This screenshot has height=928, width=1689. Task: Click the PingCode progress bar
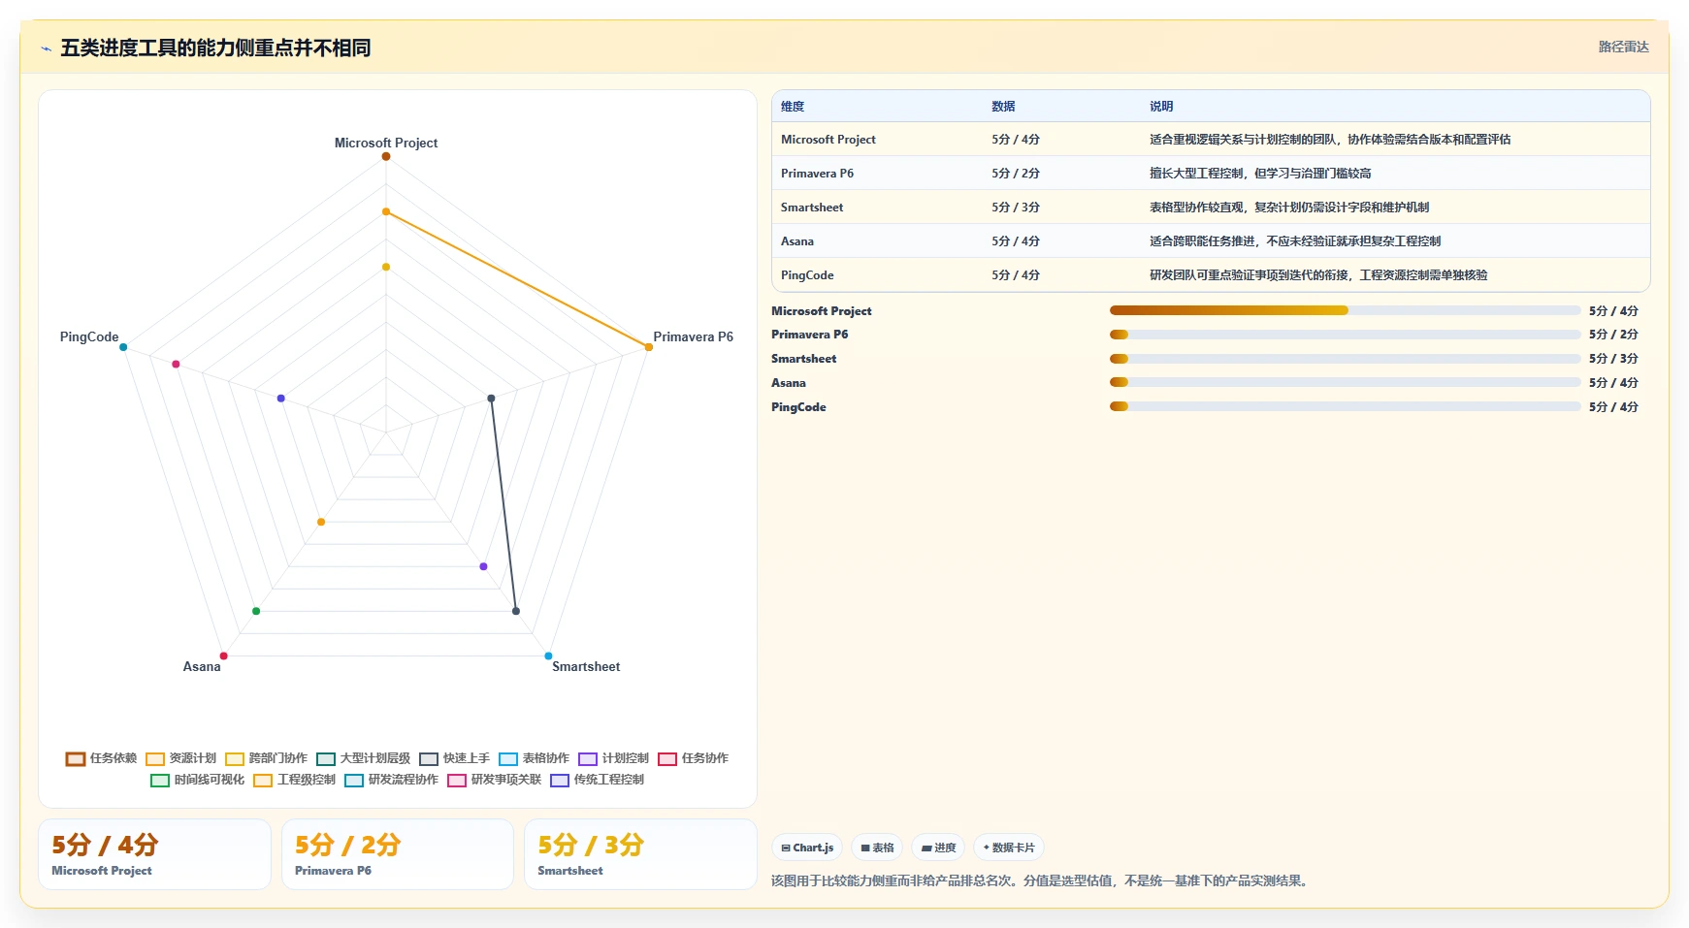coord(1345,406)
